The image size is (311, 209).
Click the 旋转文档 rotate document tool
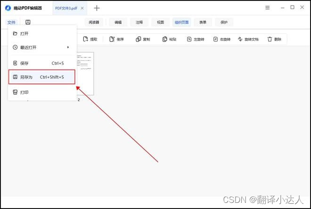coord(248,39)
